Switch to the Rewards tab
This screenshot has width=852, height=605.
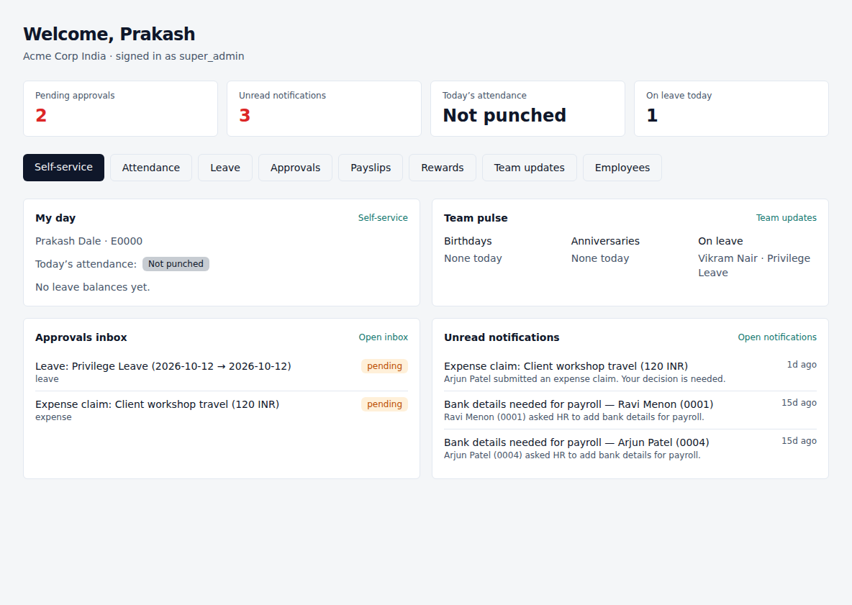pyautogui.click(x=443, y=168)
